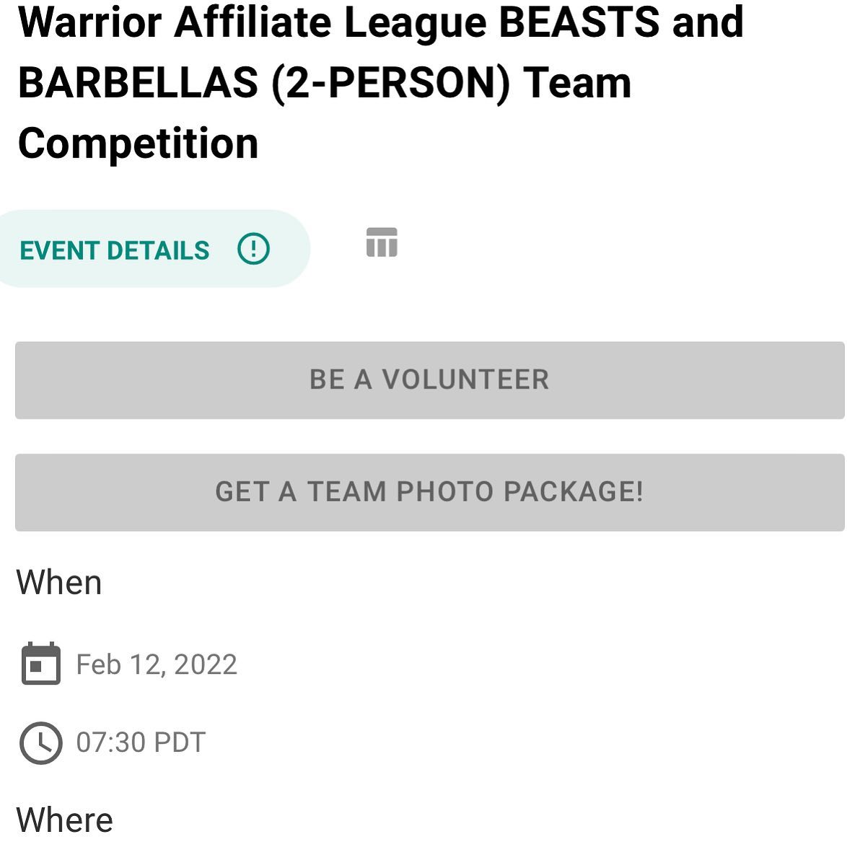Click "(2-PERSON)" in the event title
This screenshot has height=847, width=847.
(x=391, y=82)
